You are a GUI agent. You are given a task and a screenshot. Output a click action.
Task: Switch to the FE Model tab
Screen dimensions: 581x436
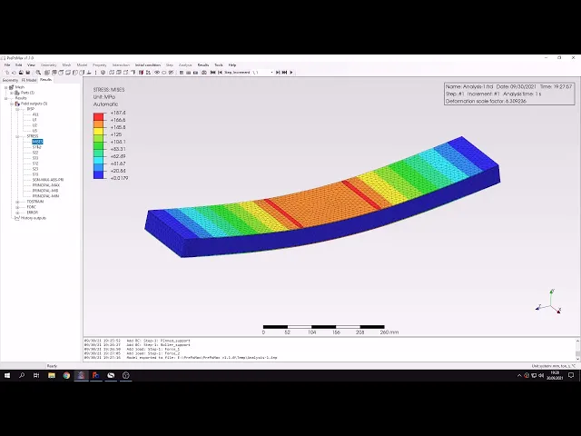point(29,80)
